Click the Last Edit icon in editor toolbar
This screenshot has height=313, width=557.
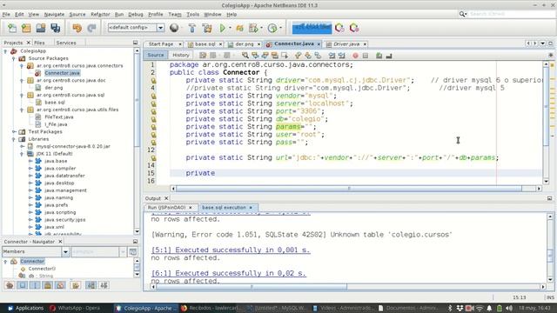coord(203,56)
